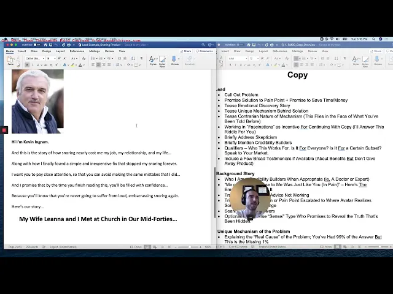Toggle Italic in left Word window
The width and height of the screenshot is (393, 294).
33,65
